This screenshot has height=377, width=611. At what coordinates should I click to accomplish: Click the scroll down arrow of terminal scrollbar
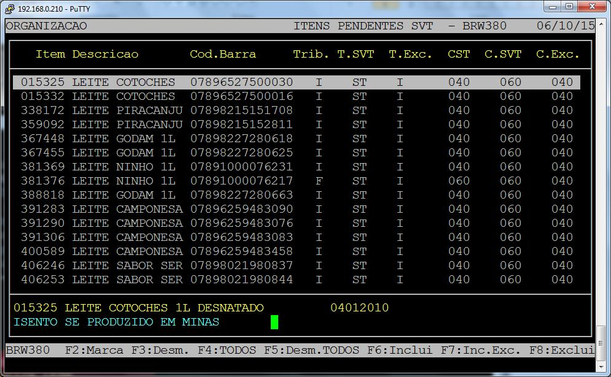(601, 367)
